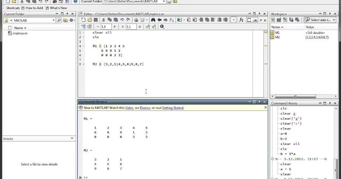Click cell mode info icon
The width and height of the screenshot is (341, 179).
[162, 27]
